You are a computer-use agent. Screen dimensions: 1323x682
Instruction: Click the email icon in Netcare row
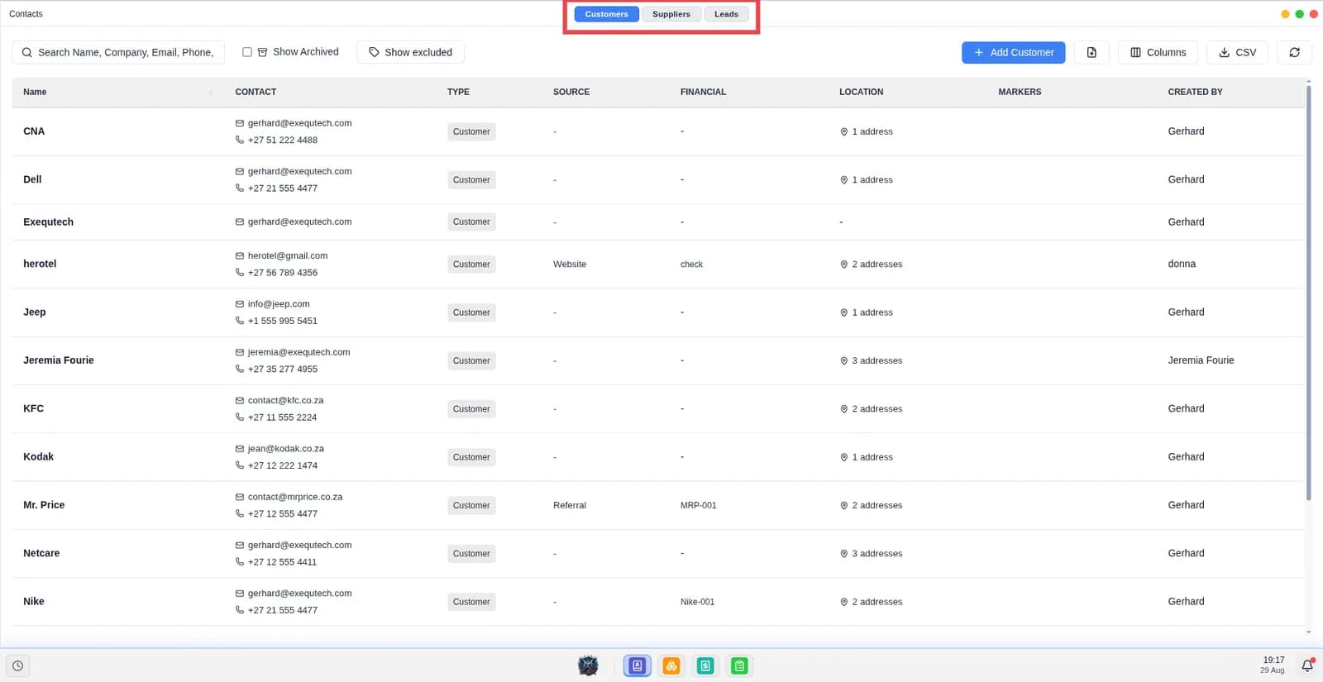pyautogui.click(x=240, y=545)
